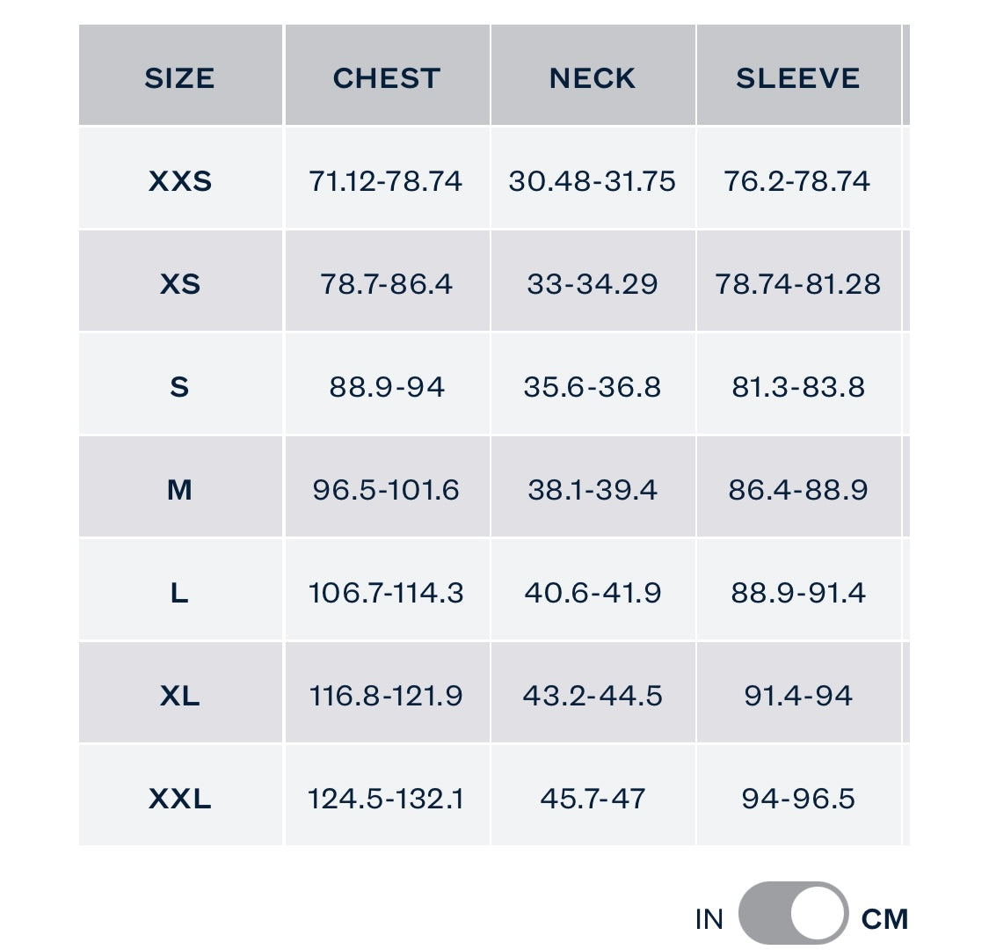Select the S size row label

click(x=179, y=387)
